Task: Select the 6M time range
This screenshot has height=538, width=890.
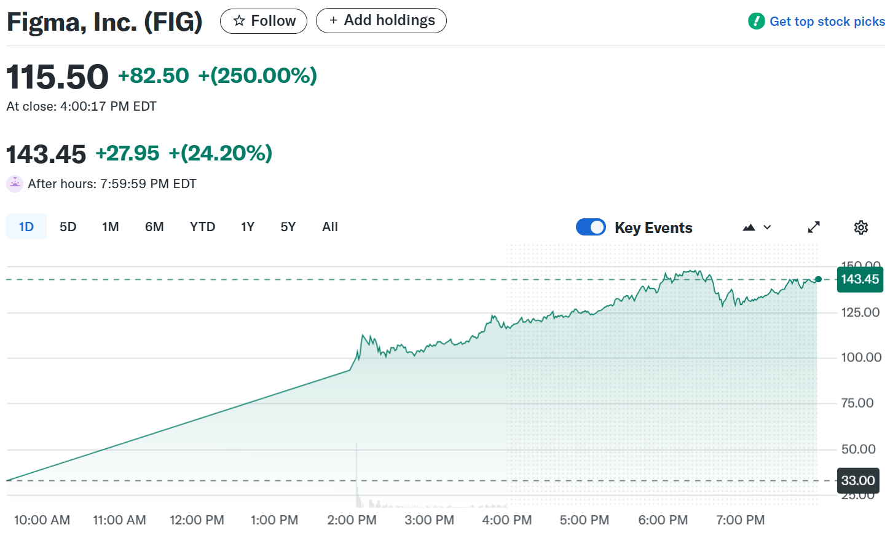Action: tap(154, 227)
